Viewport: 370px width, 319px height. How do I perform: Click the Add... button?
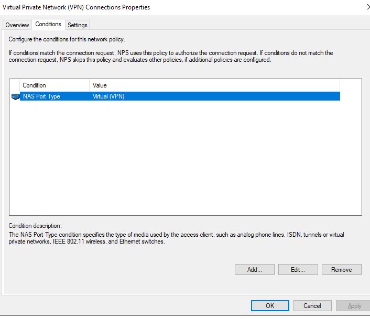click(255, 270)
